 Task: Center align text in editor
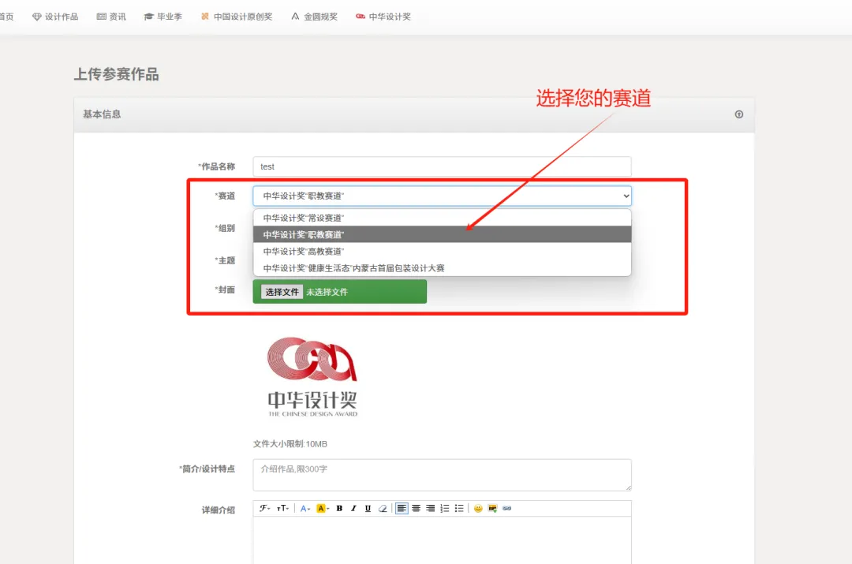tap(417, 508)
